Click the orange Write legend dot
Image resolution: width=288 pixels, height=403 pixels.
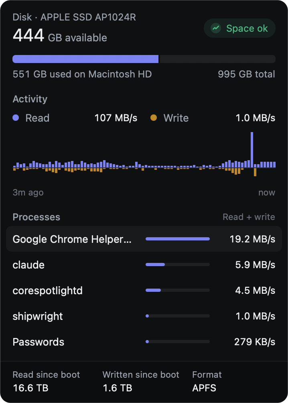click(x=154, y=118)
